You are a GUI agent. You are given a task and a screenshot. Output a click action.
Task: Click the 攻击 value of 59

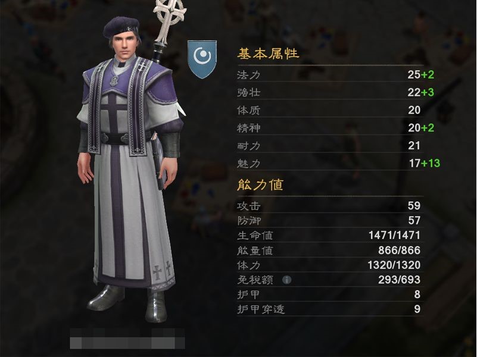(x=414, y=206)
